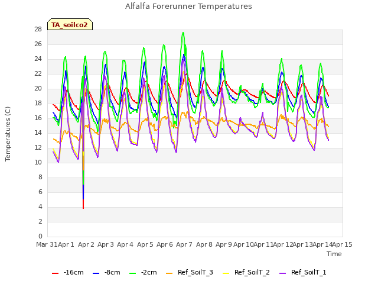Toggle the -16cm legend entry
The height and width of the screenshot is (284, 378).
(x=68, y=272)
